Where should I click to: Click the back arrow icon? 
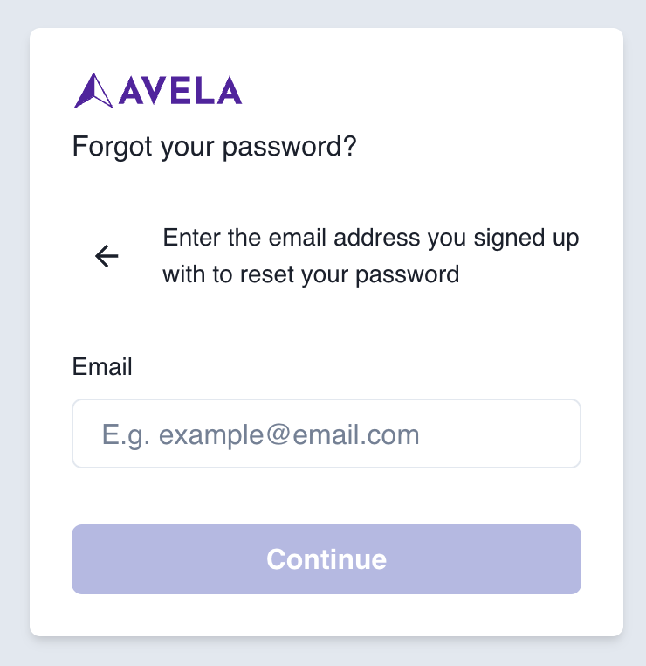click(x=107, y=256)
